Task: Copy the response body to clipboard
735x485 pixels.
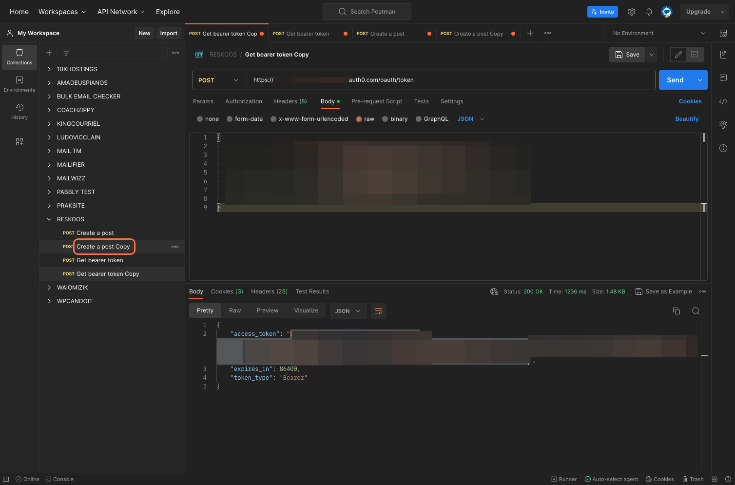Action: 677,311
